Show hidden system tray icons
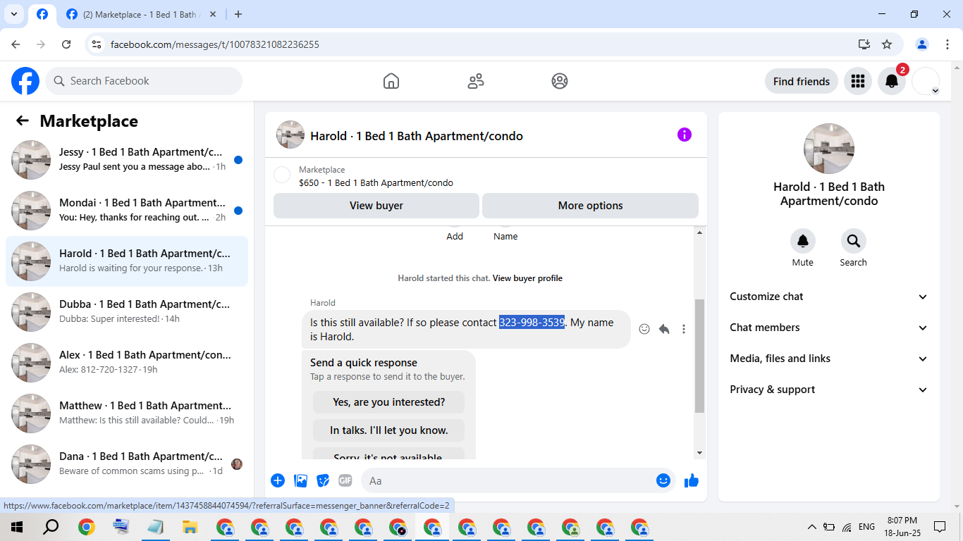This screenshot has width=963, height=541. [x=811, y=527]
